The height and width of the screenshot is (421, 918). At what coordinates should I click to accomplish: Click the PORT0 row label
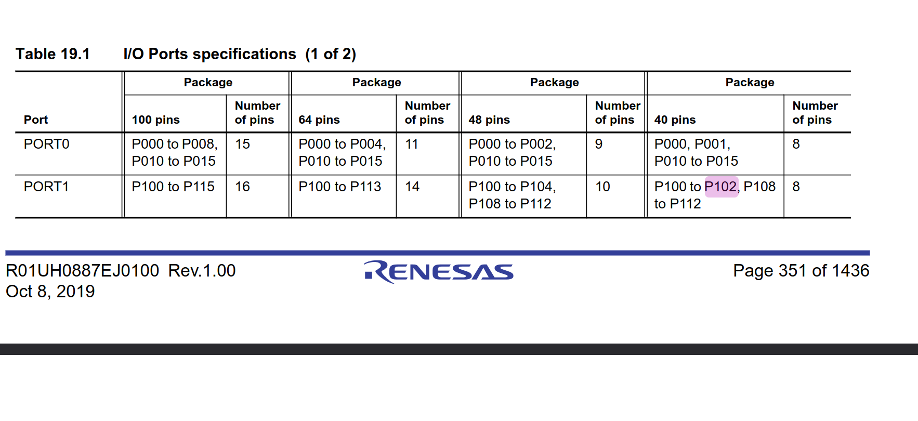46,144
